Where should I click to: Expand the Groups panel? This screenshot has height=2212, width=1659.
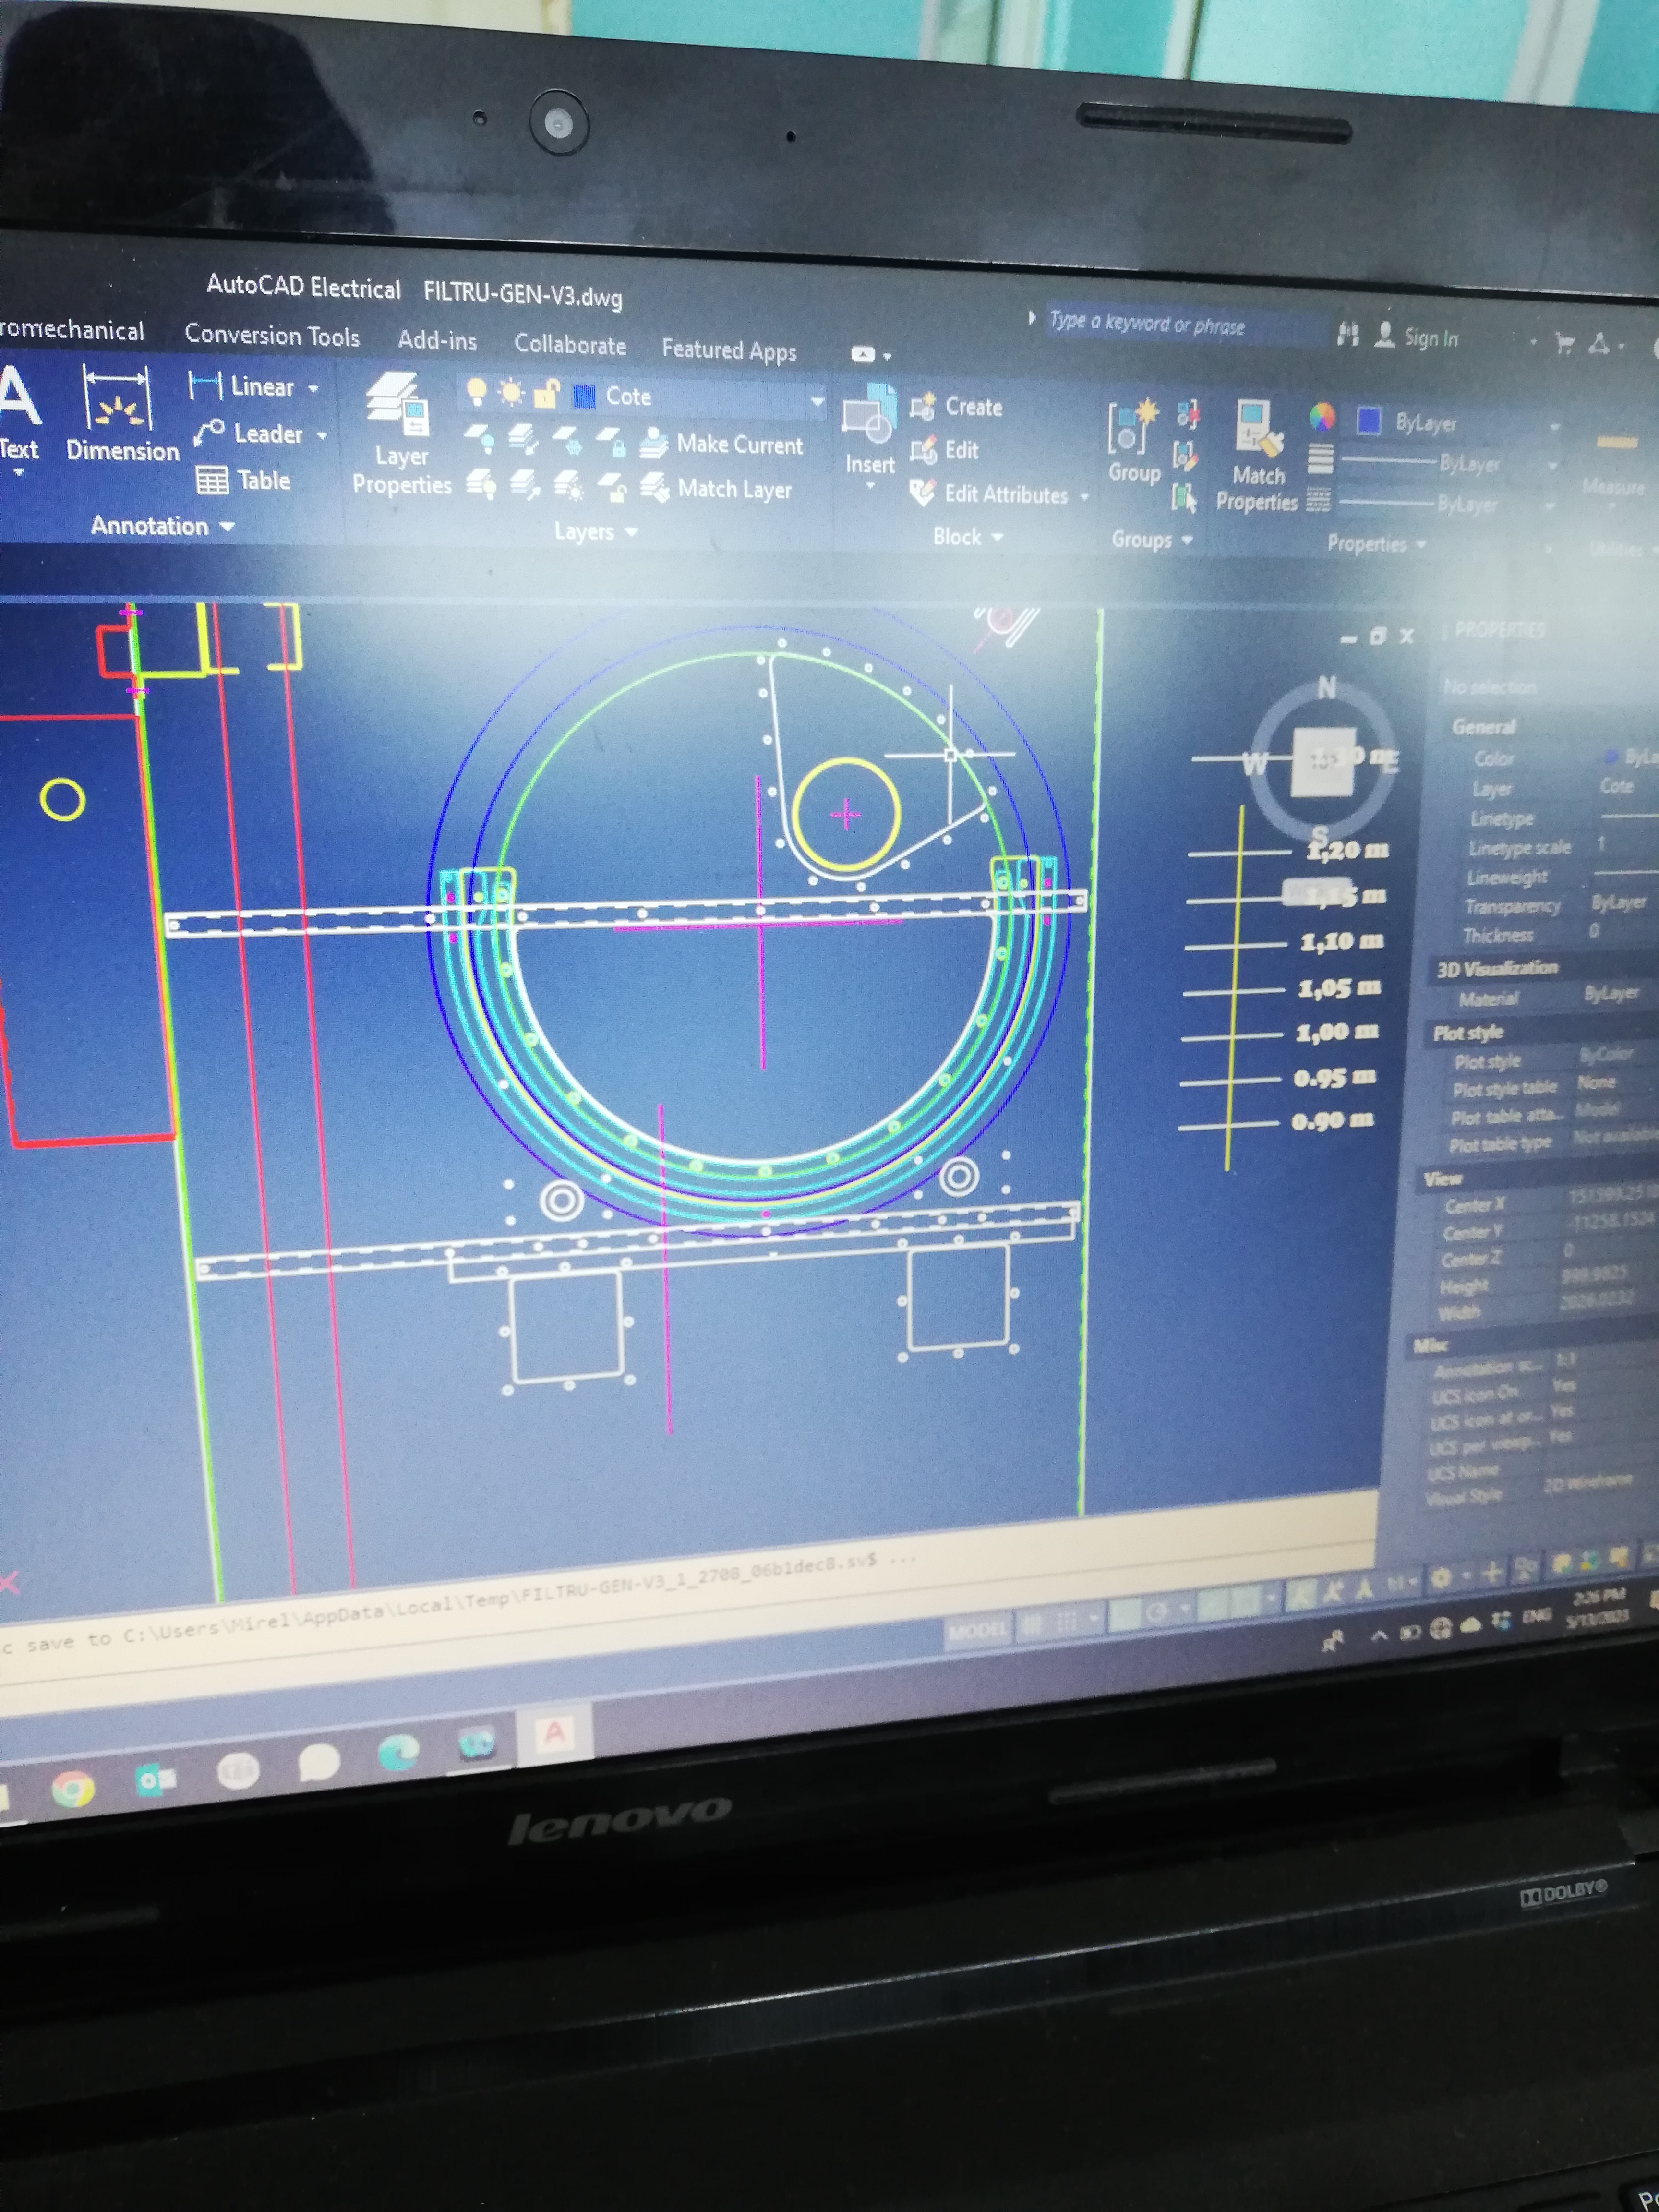click(1152, 540)
